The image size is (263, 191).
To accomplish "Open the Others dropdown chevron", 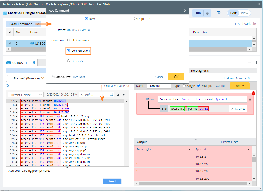I will click(82, 61).
